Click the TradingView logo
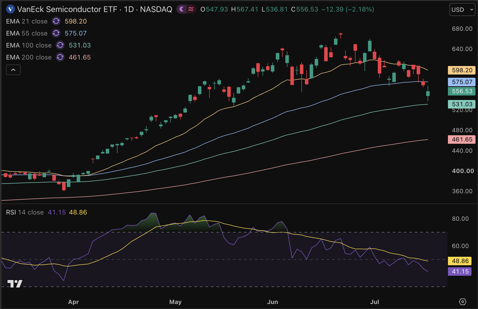478x309 pixels. [15, 283]
